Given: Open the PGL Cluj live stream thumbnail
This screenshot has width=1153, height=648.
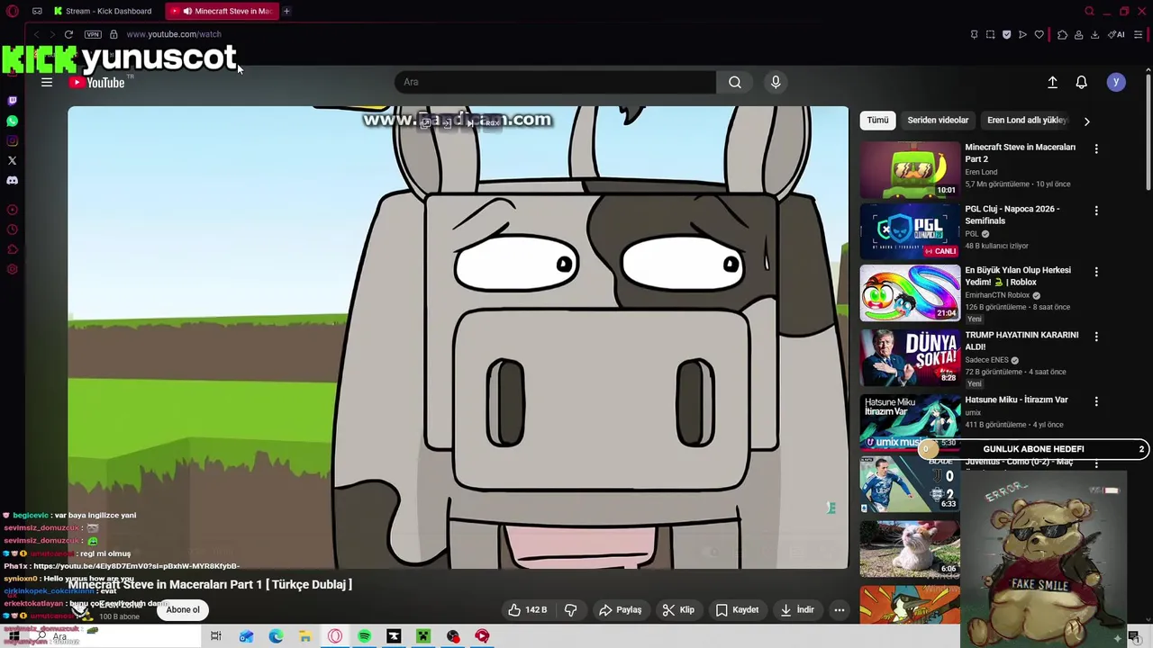Looking at the screenshot, I should coord(910,231).
